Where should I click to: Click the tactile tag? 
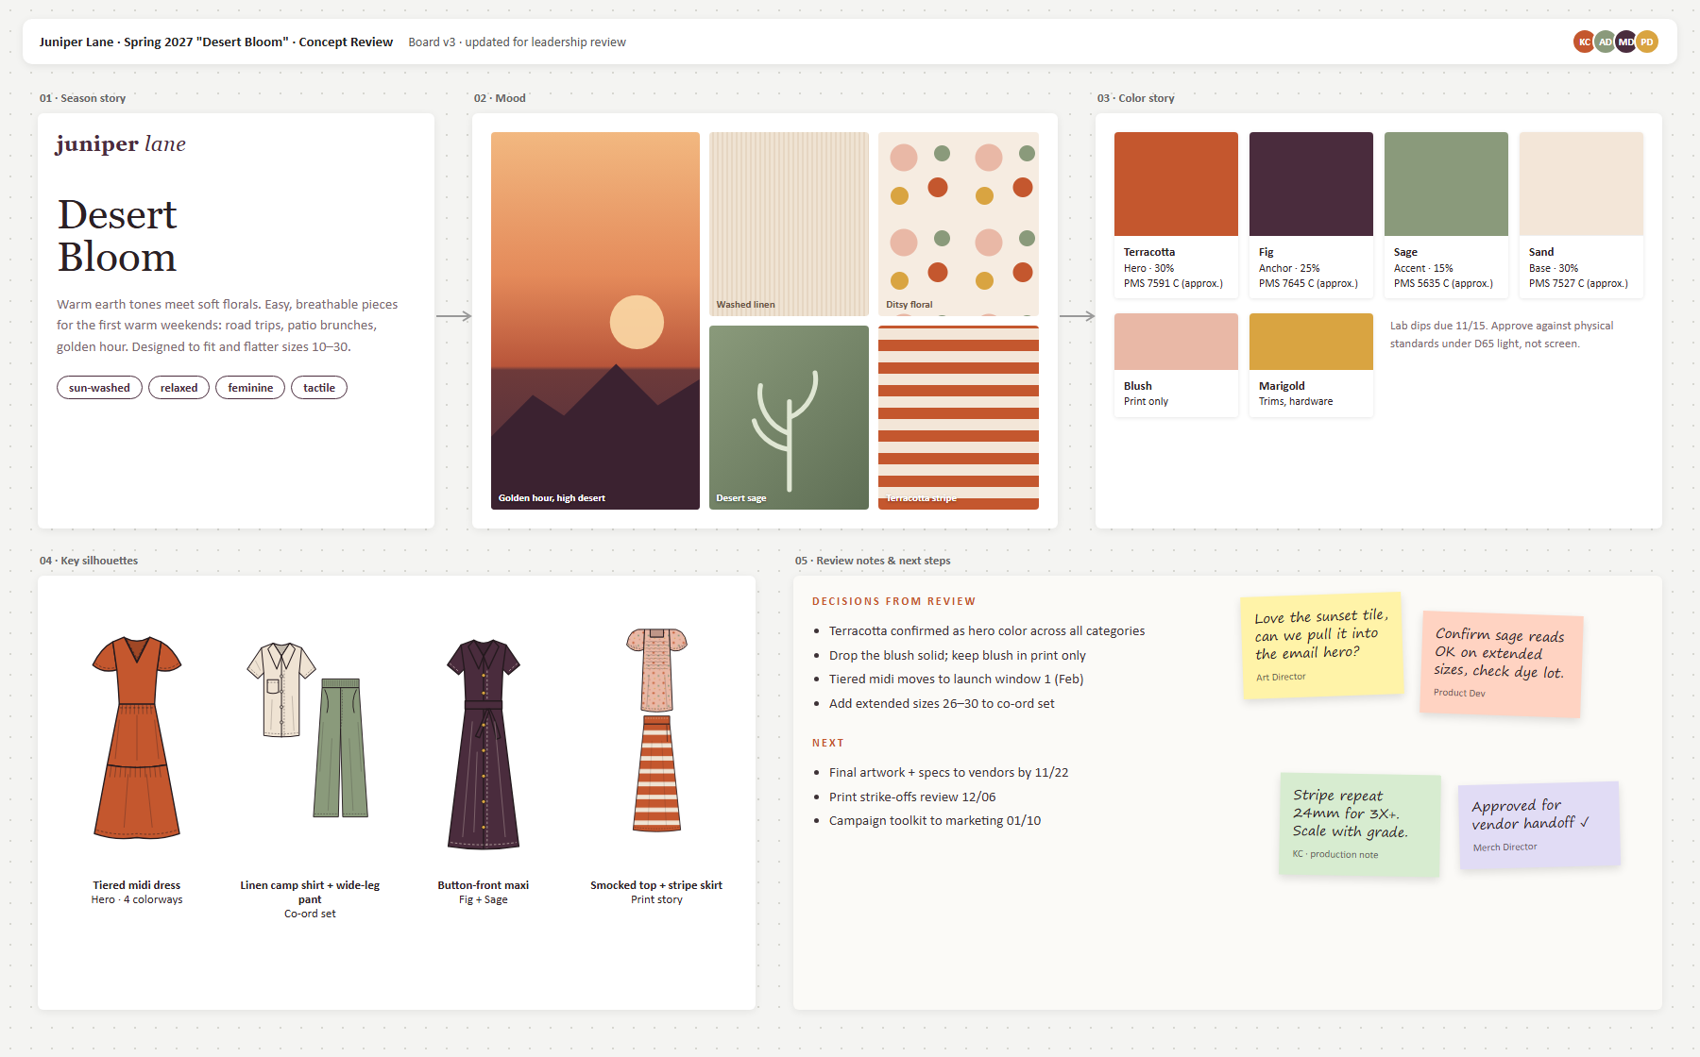click(319, 388)
